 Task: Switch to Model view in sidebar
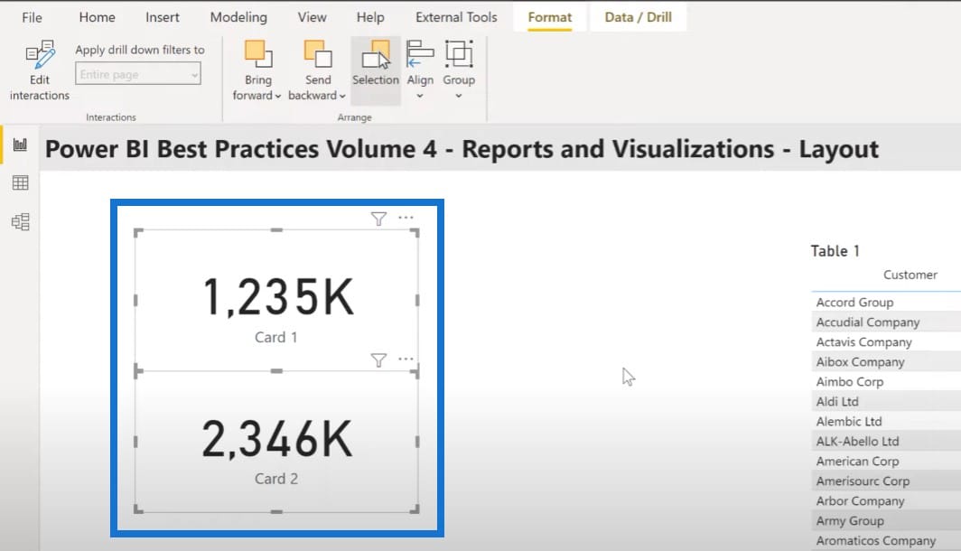(x=20, y=221)
